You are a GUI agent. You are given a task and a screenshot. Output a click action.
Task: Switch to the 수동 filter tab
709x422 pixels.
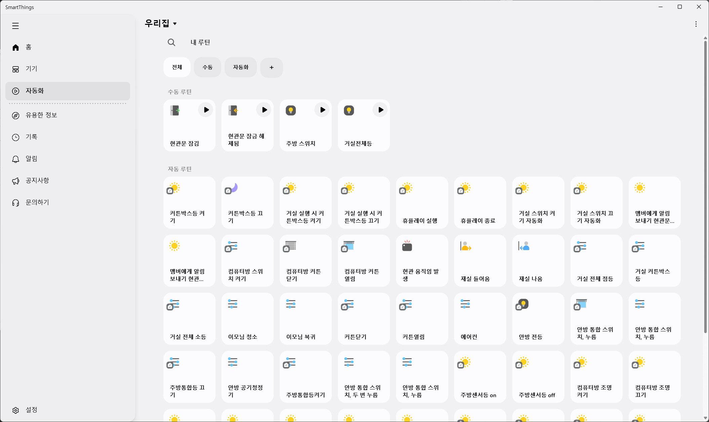[207, 67]
